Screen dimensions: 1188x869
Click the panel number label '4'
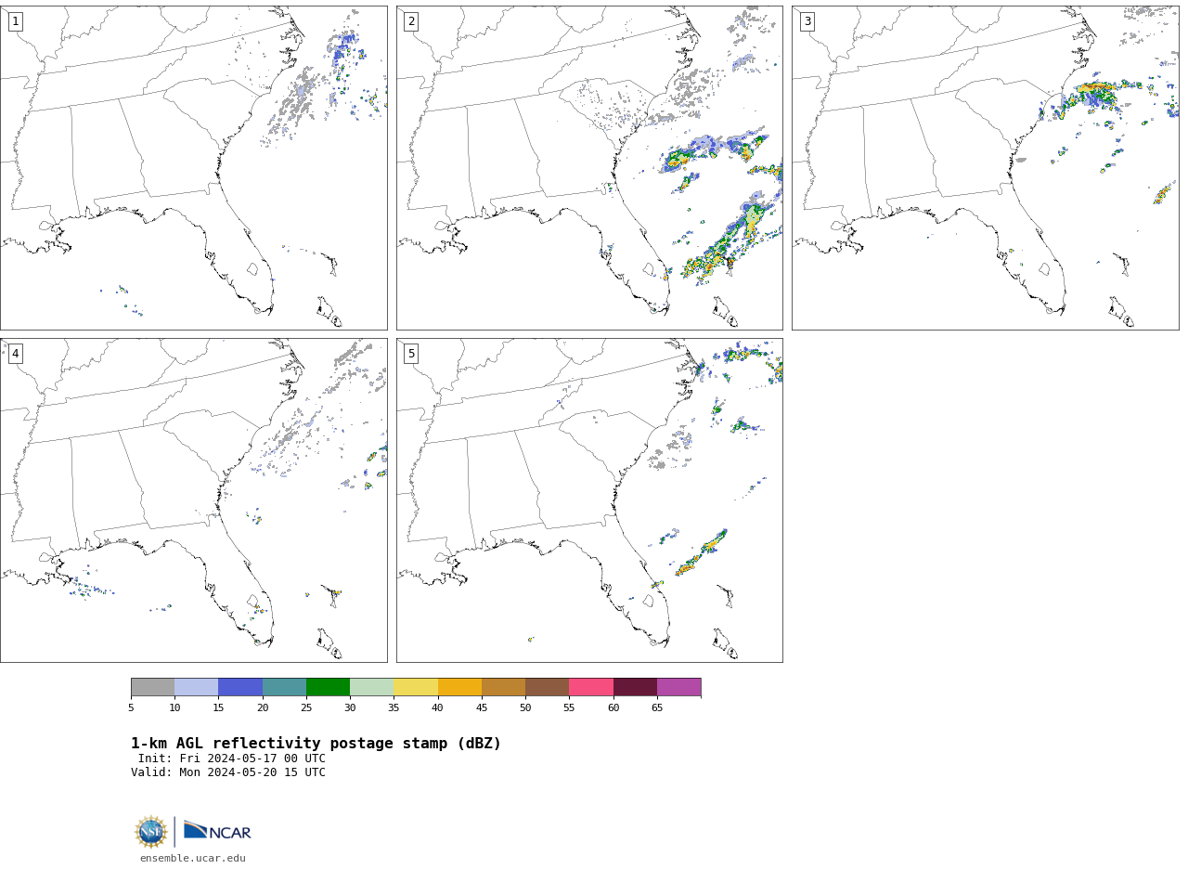tap(15, 354)
